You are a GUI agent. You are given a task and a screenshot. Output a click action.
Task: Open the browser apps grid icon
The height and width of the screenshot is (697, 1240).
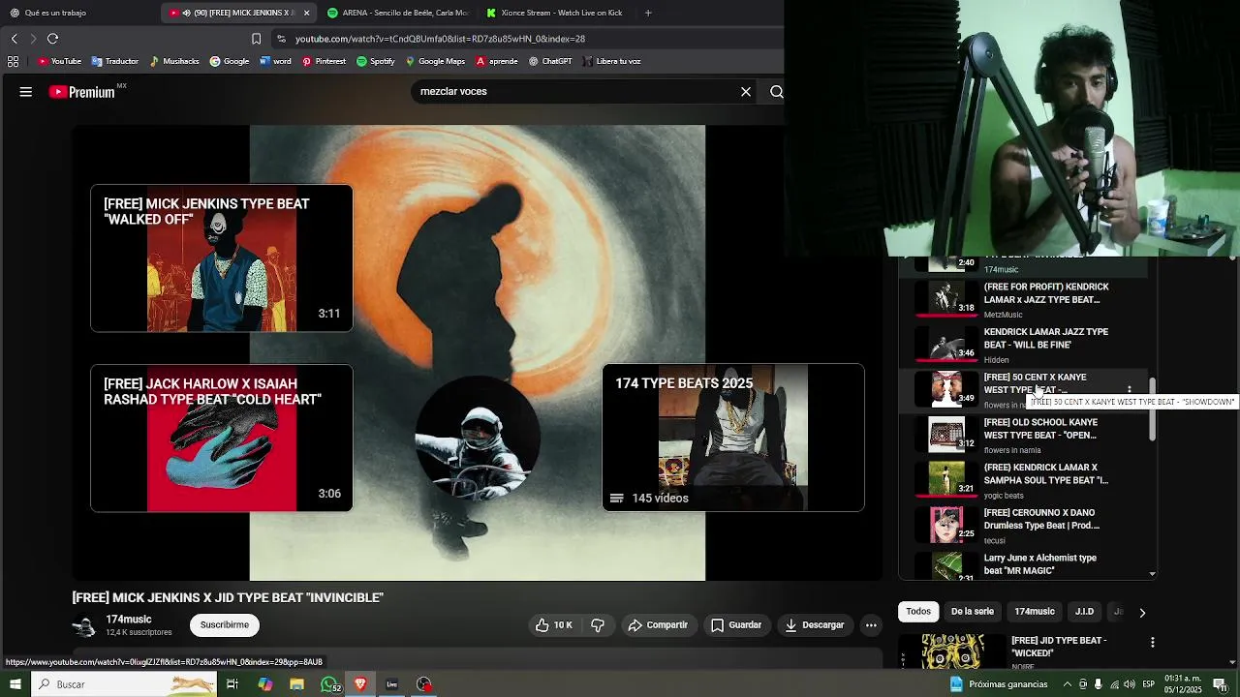(13, 61)
